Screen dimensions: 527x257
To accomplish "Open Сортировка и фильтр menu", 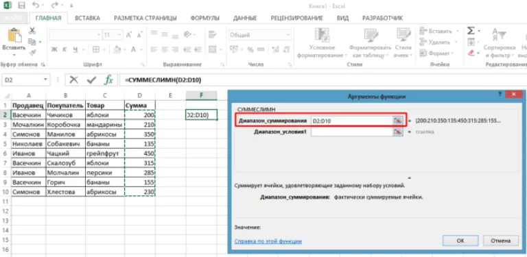I will pyautogui.click(x=500, y=42).
